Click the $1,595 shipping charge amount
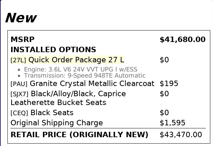 tap(172, 123)
